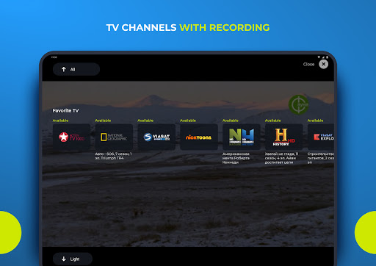Image resolution: width=376 pixels, height=266 pixels.
Task: Click the National Geographic program description text
Action: (113, 156)
